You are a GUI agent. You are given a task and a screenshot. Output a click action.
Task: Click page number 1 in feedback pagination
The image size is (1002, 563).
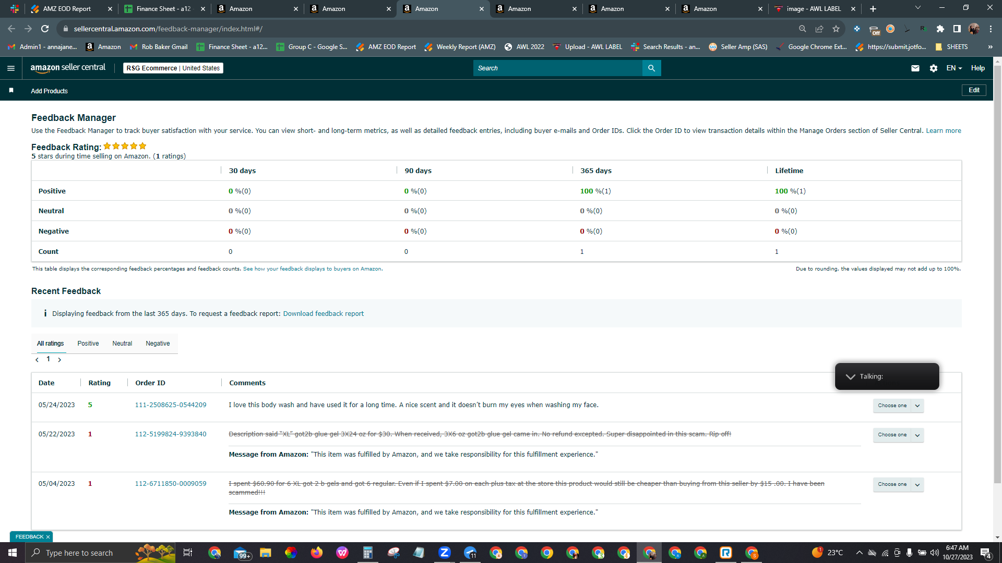pyautogui.click(x=49, y=359)
